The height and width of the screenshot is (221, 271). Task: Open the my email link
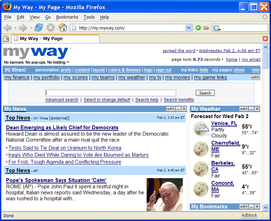251,59
